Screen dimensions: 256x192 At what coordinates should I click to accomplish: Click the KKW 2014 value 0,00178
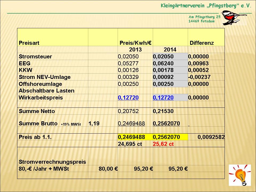tap(163, 70)
